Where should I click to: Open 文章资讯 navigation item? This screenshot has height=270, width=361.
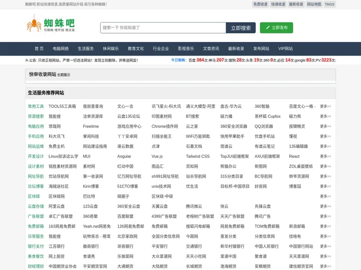pos(211,48)
